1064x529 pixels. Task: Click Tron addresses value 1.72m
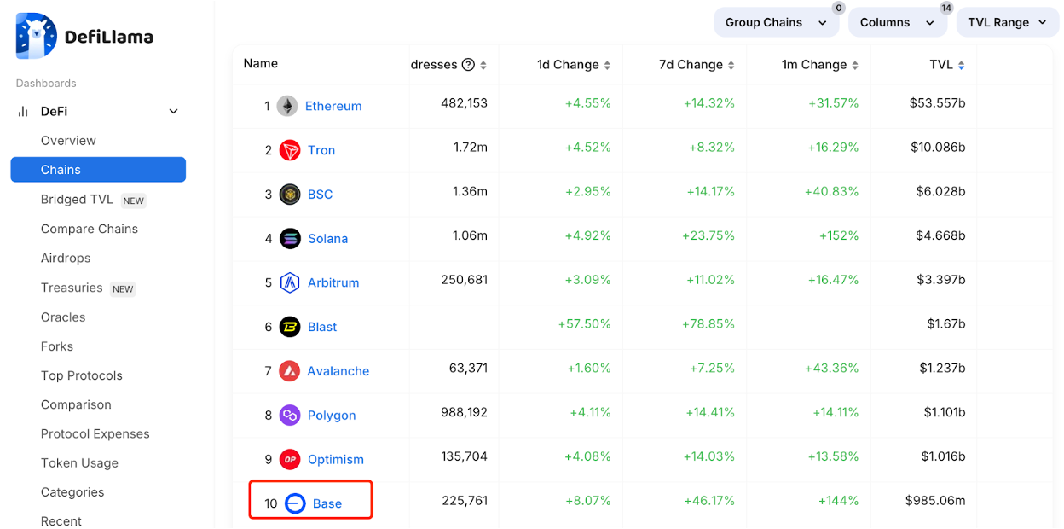pyautogui.click(x=471, y=147)
